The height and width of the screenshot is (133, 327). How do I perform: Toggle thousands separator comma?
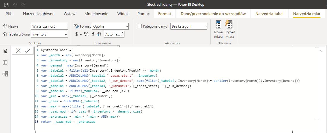coord(93,34)
